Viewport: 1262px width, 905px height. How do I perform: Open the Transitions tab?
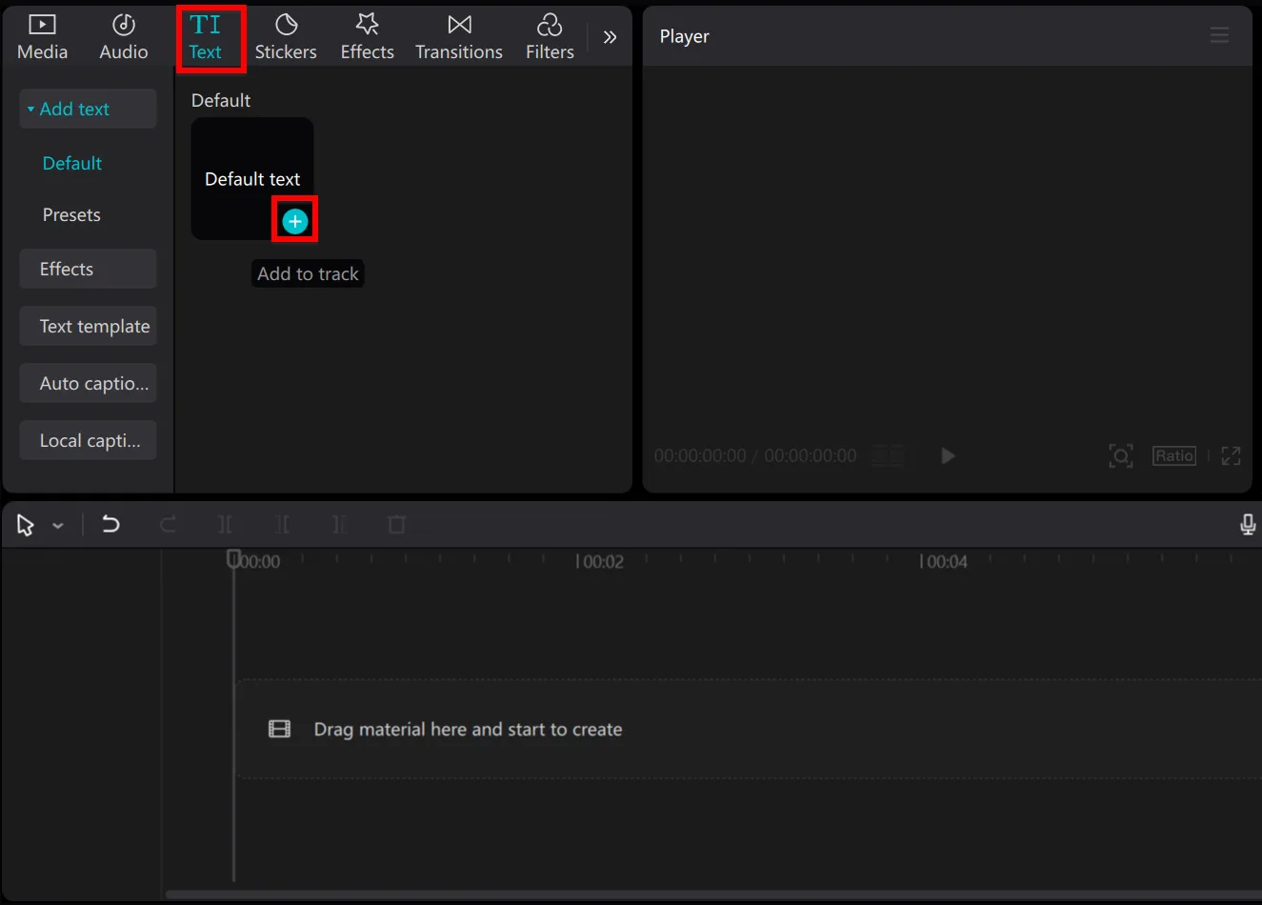[459, 37]
